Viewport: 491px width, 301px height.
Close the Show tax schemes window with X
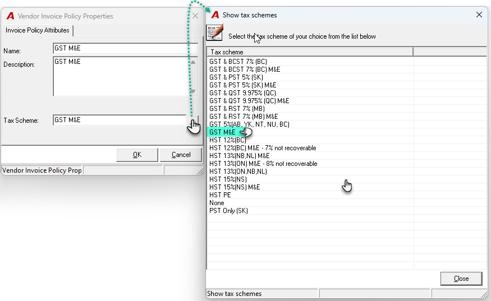coord(479,15)
